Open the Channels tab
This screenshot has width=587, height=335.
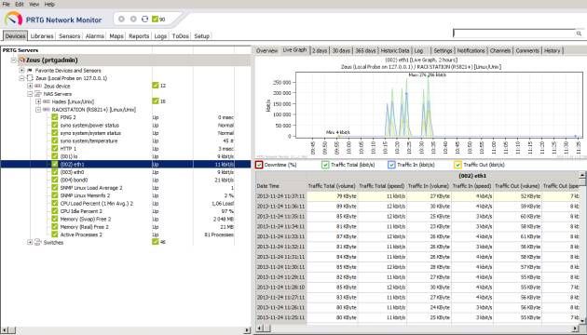pyautogui.click(x=500, y=50)
